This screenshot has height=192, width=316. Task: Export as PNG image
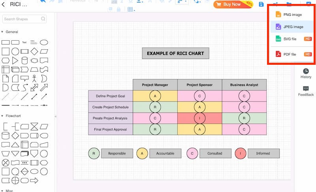(292, 15)
